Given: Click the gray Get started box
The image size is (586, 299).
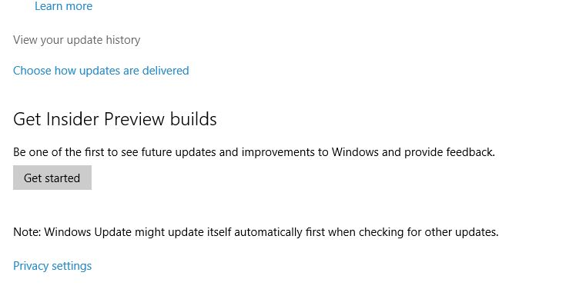Looking at the screenshot, I should point(52,178).
